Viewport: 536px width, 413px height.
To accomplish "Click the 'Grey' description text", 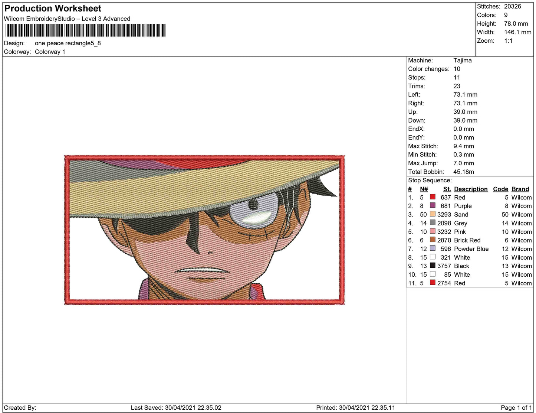I will coord(461,223).
